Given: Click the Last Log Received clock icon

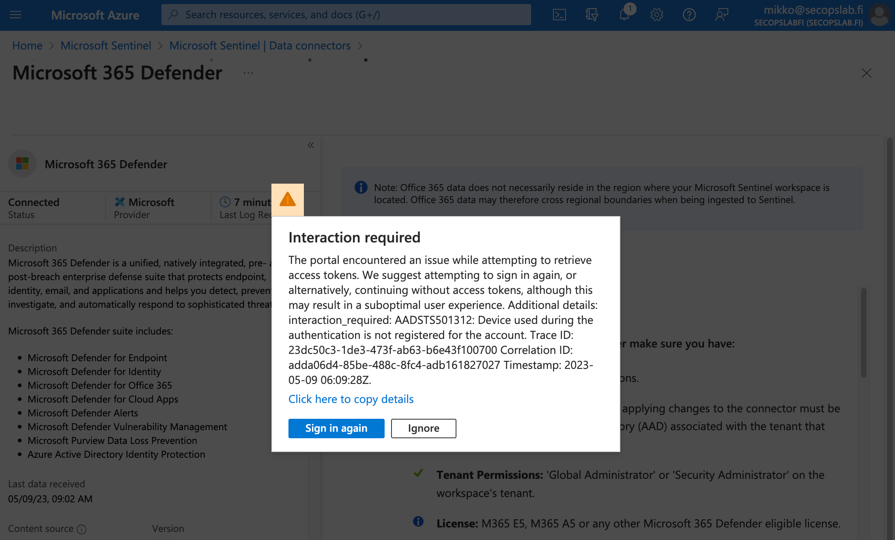Looking at the screenshot, I should tap(225, 201).
